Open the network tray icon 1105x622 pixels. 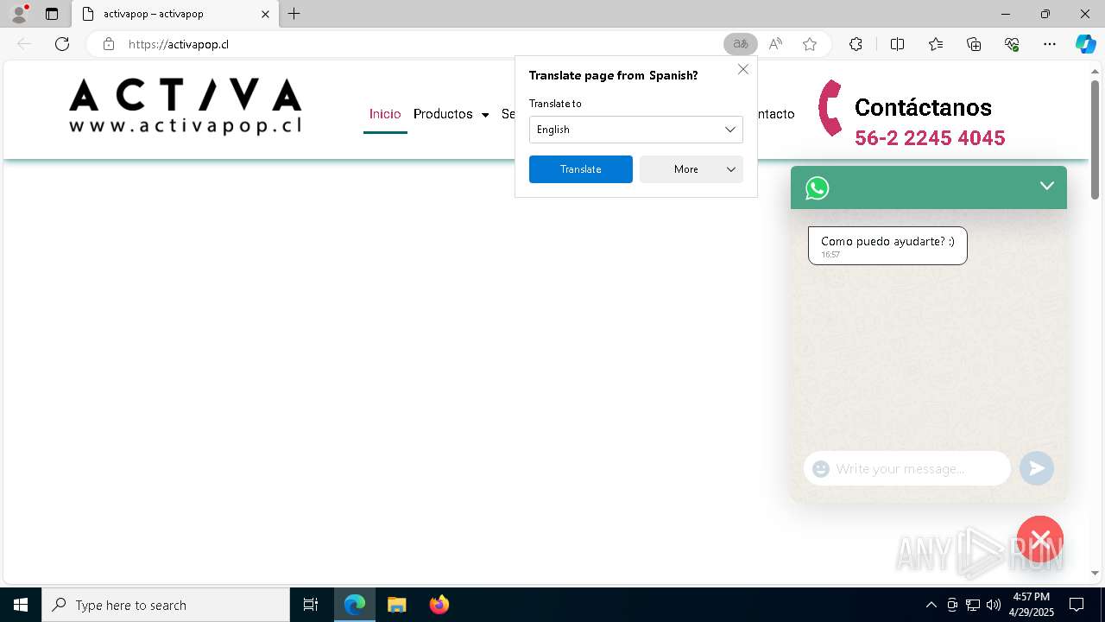click(x=973, y=605)
